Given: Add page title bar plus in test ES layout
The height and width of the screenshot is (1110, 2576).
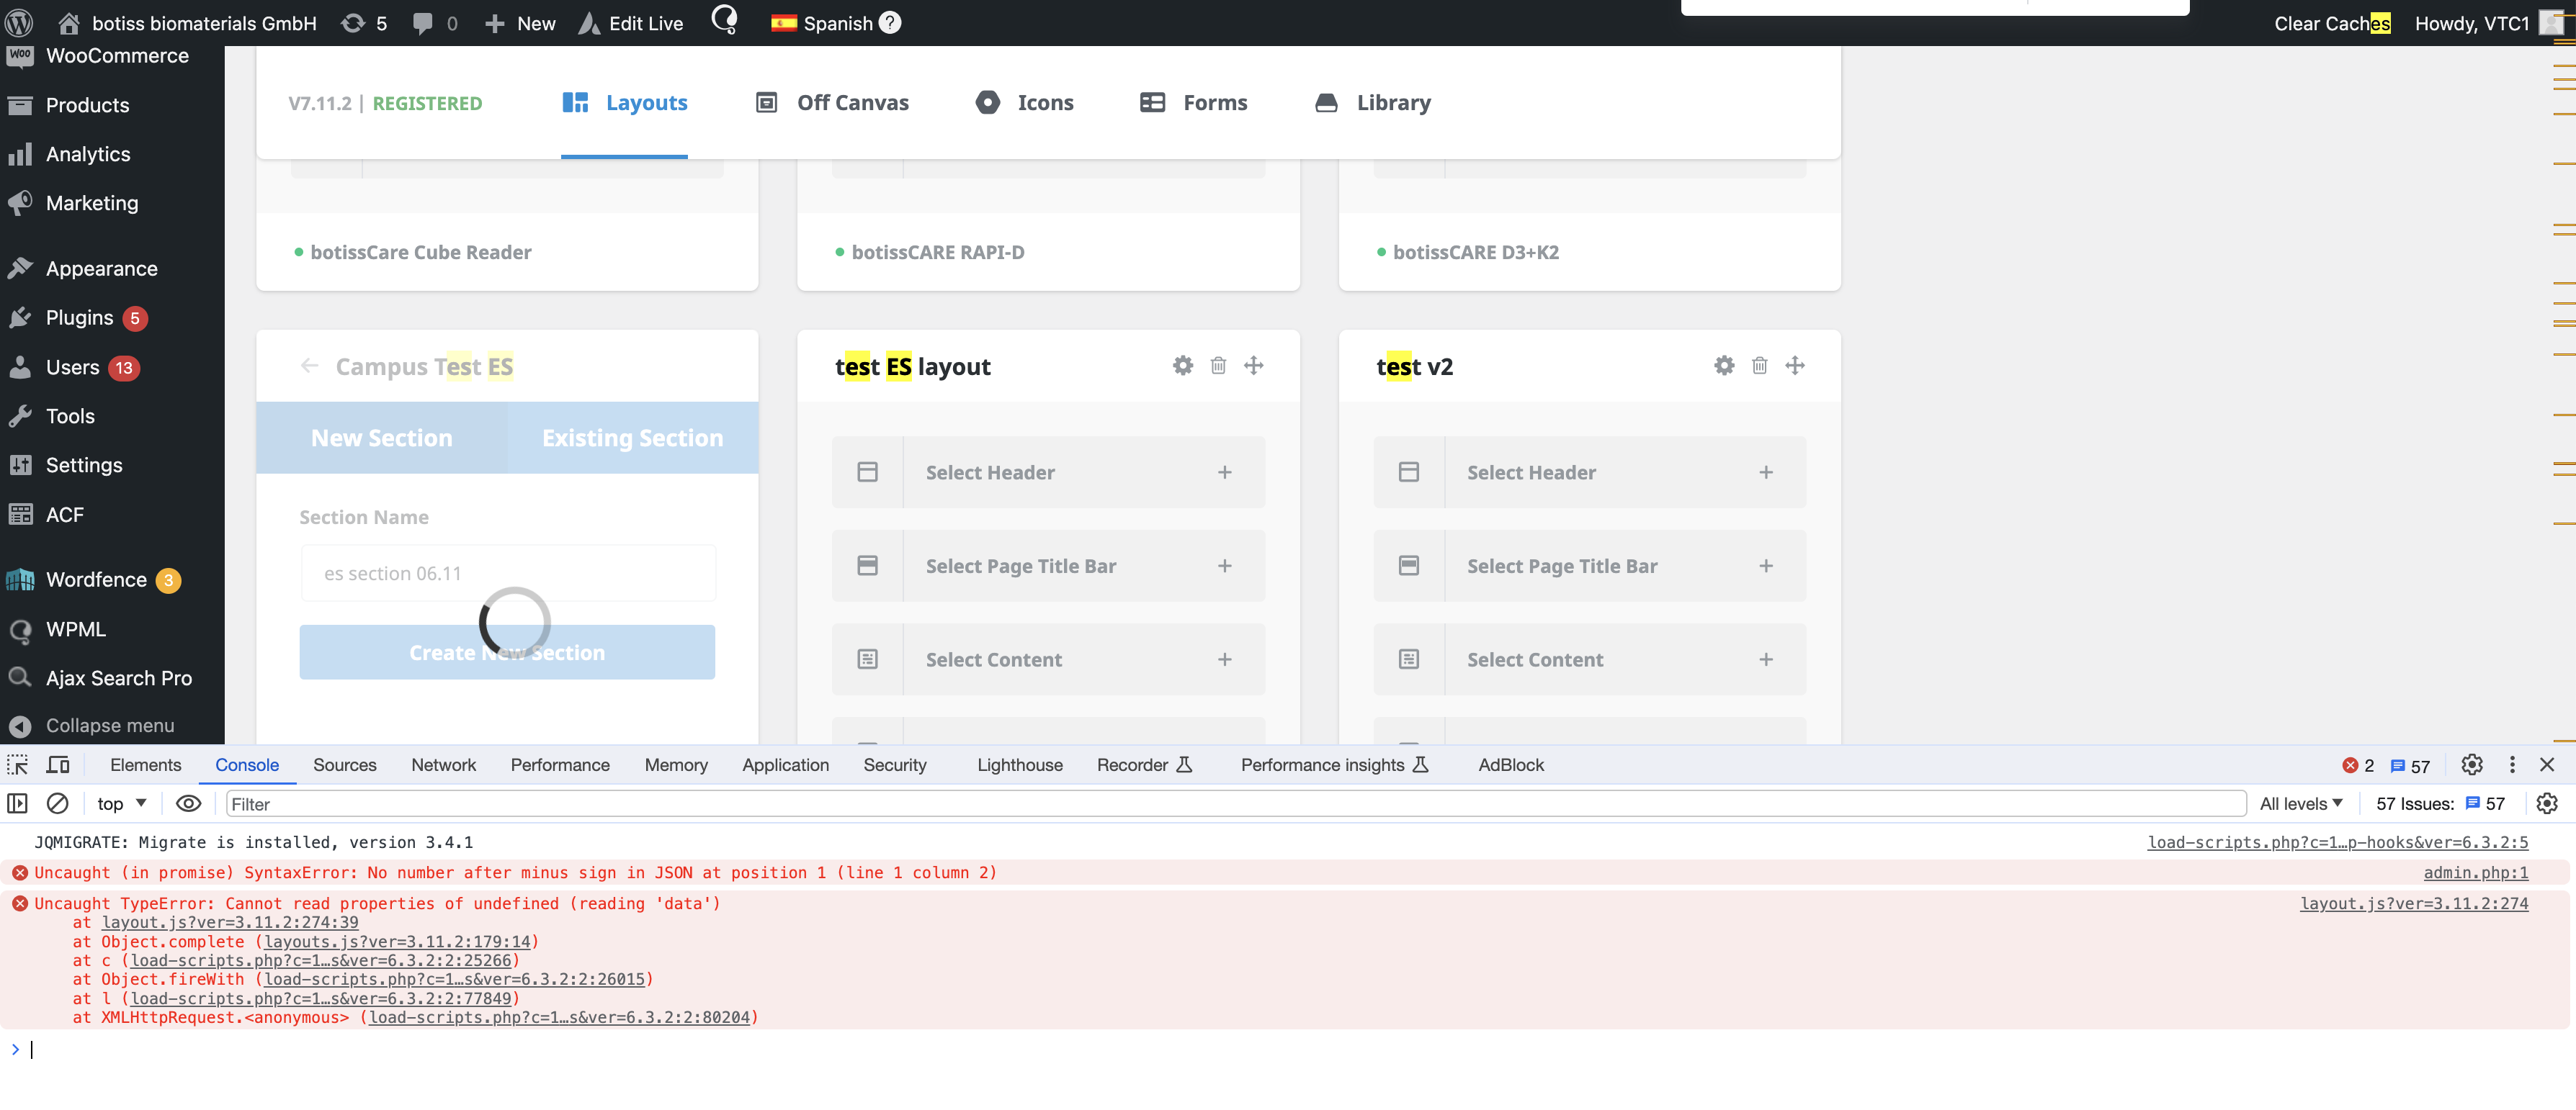Looking at the screenshot, I should pos(1224,566).
